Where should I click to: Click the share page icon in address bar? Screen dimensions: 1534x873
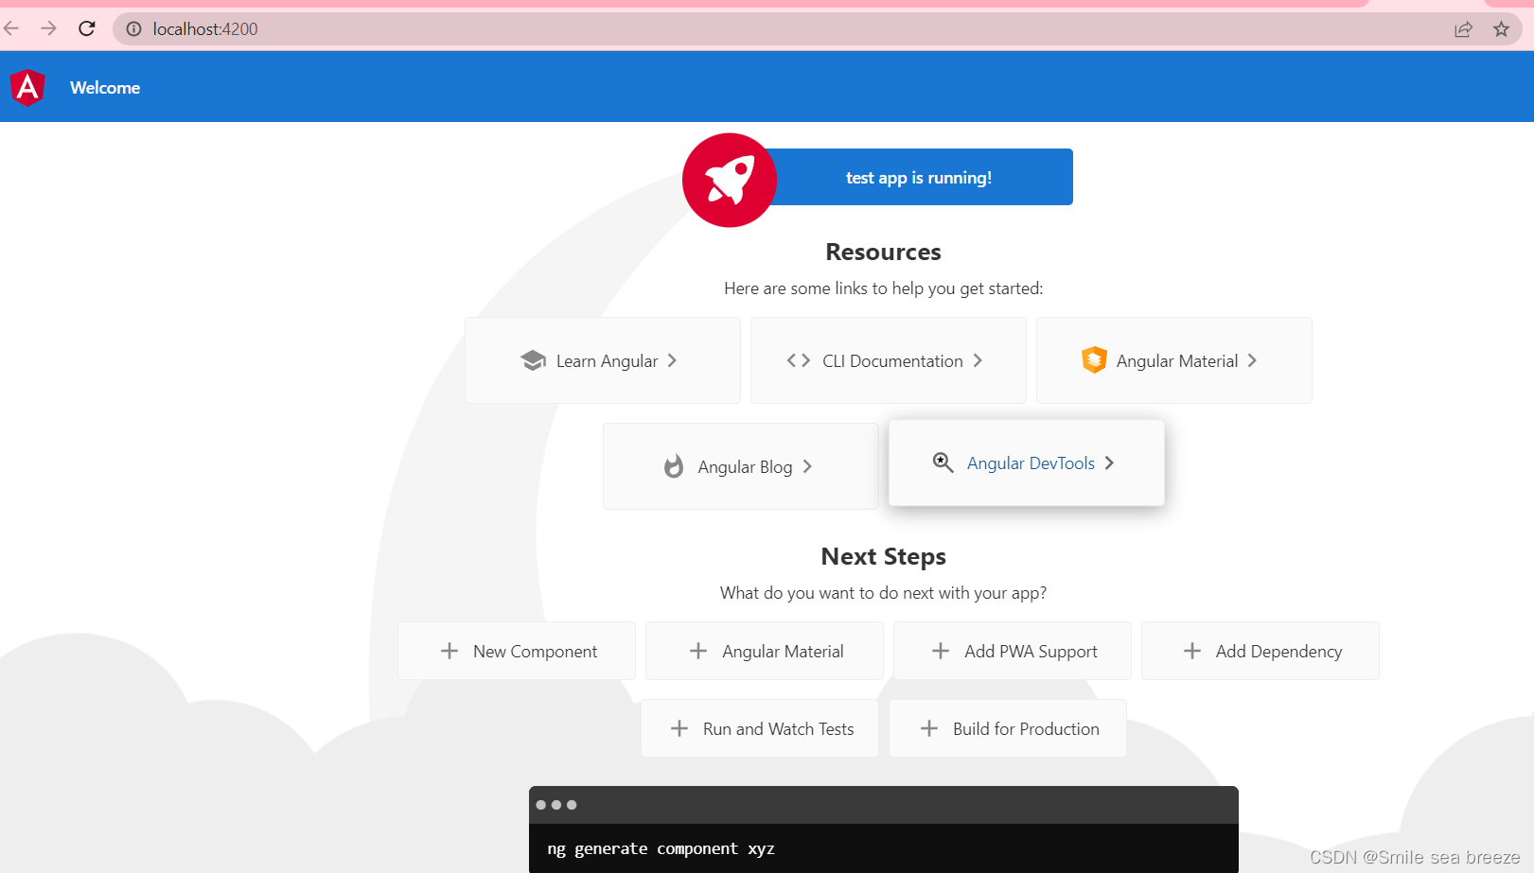(1463, 29)
